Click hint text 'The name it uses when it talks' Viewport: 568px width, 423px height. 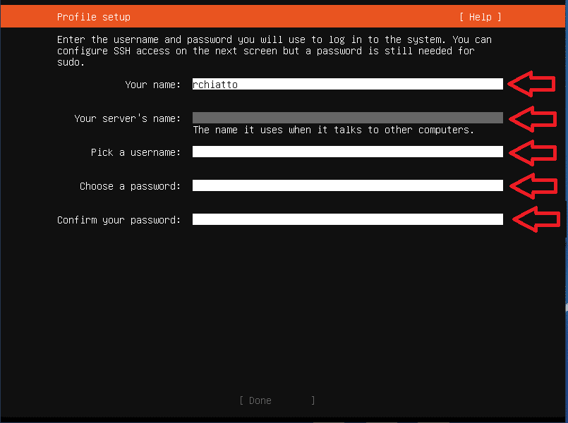pos(277,130)
